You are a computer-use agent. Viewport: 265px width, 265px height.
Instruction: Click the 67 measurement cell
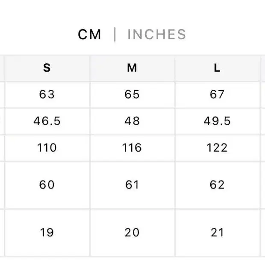click(217, 94)
